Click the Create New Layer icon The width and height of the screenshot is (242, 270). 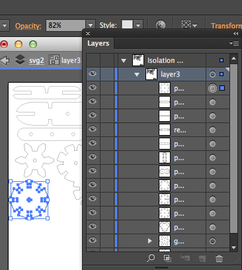tap(202, 258)
